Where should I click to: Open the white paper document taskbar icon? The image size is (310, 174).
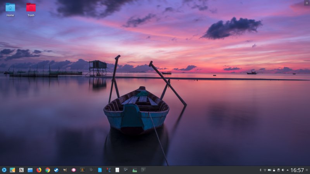117,170
